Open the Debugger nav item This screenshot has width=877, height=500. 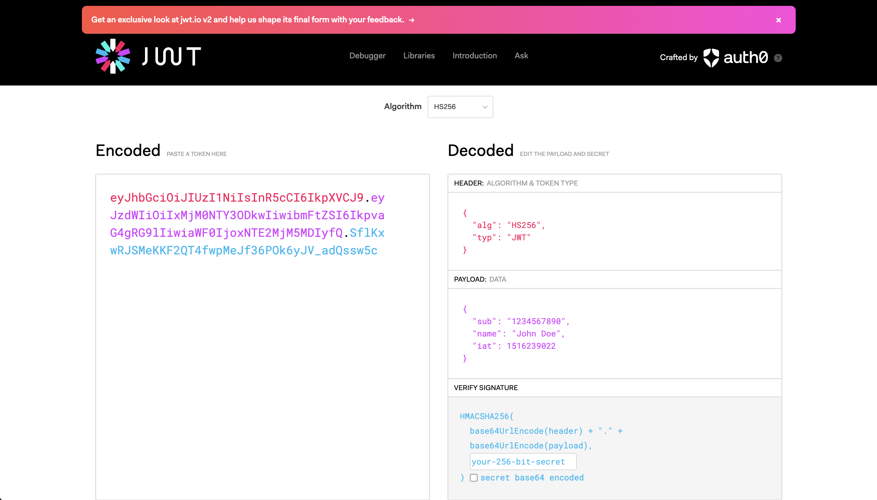click(x=367, y=56)
